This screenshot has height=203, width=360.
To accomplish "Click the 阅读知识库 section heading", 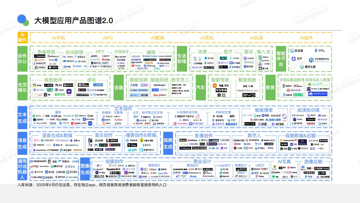I will [x=309, y=110].
